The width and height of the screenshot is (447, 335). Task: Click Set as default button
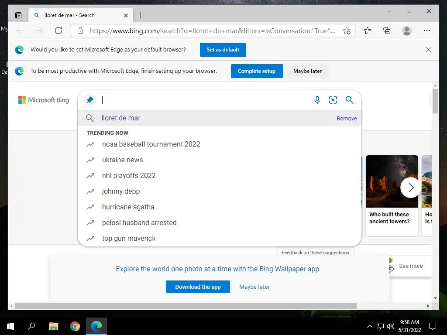223,50
